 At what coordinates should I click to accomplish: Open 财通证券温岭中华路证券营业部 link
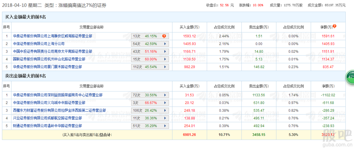pos(47,126)
